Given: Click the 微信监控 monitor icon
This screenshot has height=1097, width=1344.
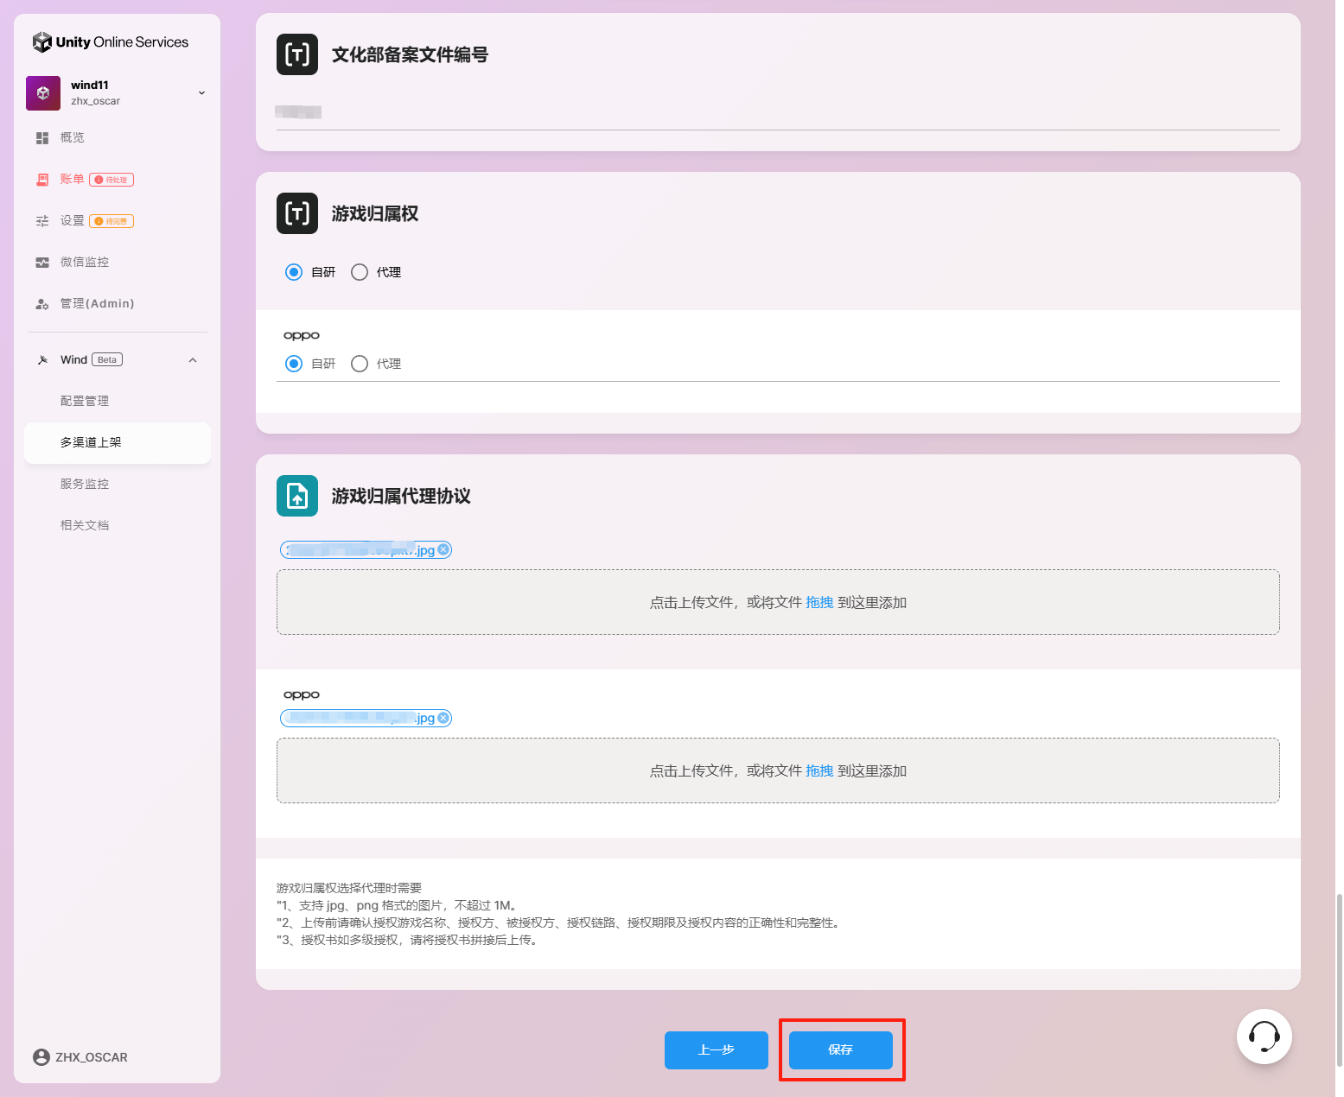Looking at the screenshot, I should (x=42, y=263).
